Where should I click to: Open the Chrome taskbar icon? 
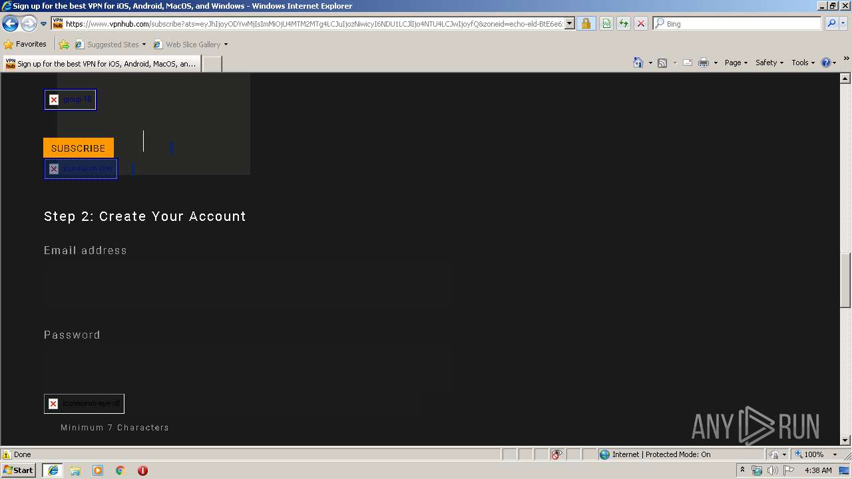point(120,470)
